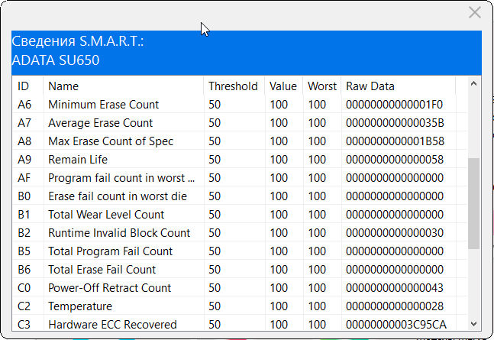
Task: Click the Сведения S.M.A.R.T. heading
Action: pos(78,41)
